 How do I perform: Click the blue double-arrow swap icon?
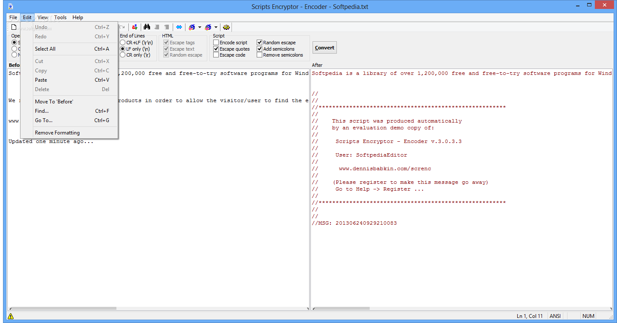tap(179, 27)
